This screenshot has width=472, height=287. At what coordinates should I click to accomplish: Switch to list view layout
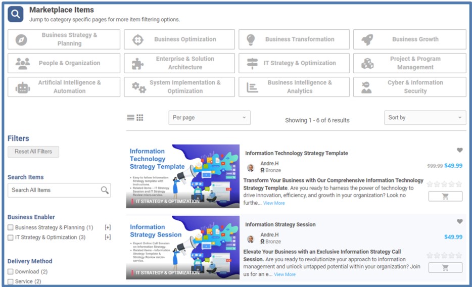coord(131,118)
